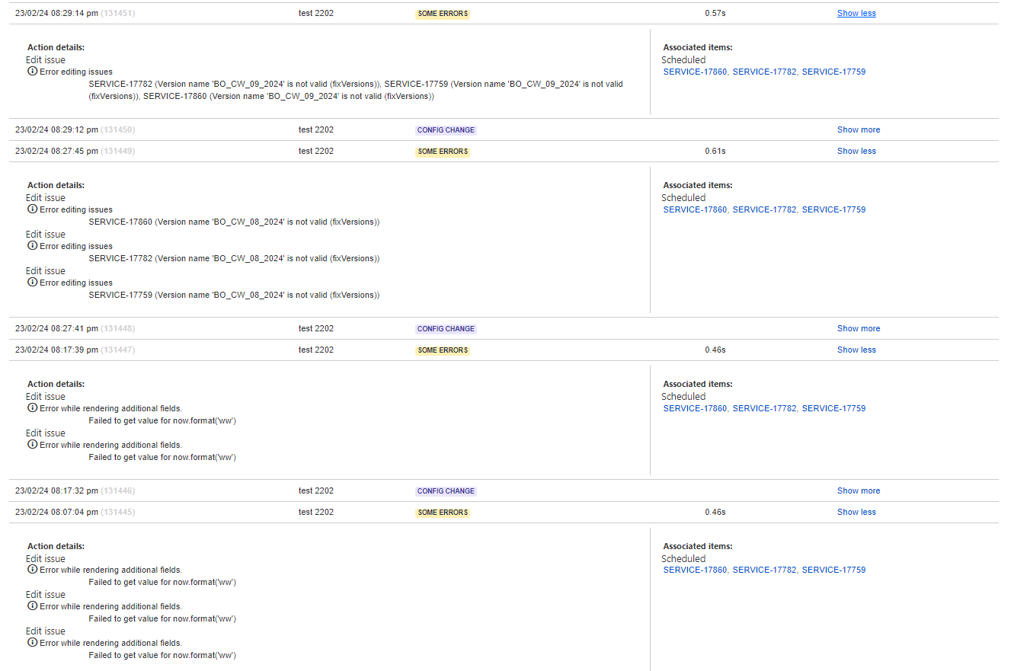Collapse the 08:07:04 pm entry with Show less
This screenshot has height=671, width=1011.
point(856,513)
